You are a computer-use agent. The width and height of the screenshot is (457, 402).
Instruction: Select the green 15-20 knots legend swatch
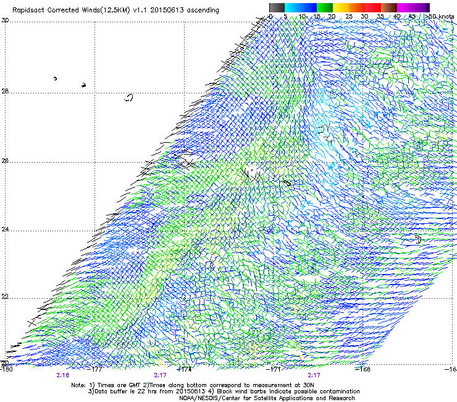(325, 8)
